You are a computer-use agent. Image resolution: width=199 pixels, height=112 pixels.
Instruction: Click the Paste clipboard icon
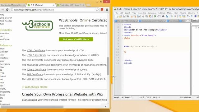150,16
